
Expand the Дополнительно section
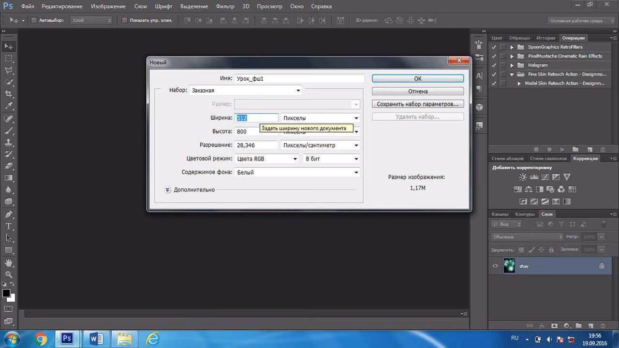pos(168,190)
